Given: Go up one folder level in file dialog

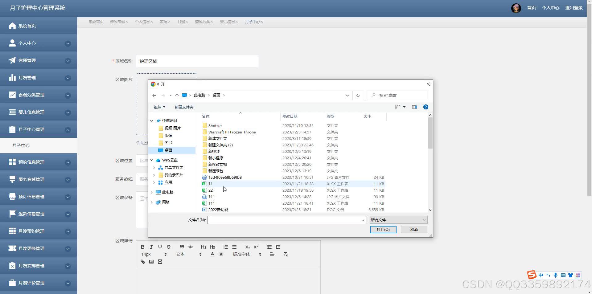Looking at the screenshot, I should [177, 96].
